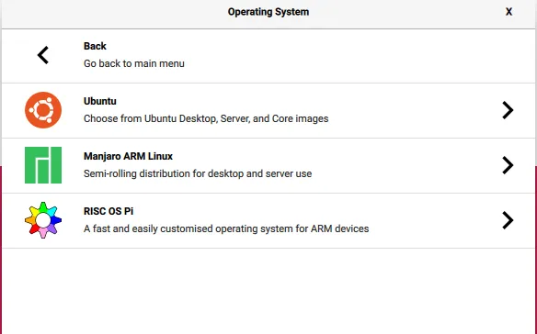
Task: Click 'A fast and easily customised' description
Action: click(x=226, y=228)
